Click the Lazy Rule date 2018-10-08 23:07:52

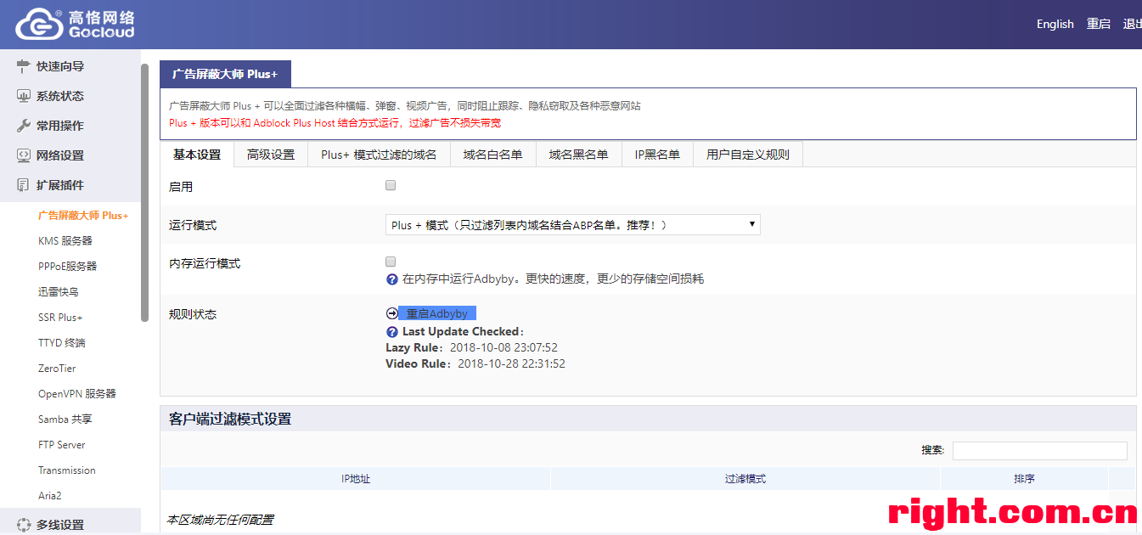click(x=503, y=347)
